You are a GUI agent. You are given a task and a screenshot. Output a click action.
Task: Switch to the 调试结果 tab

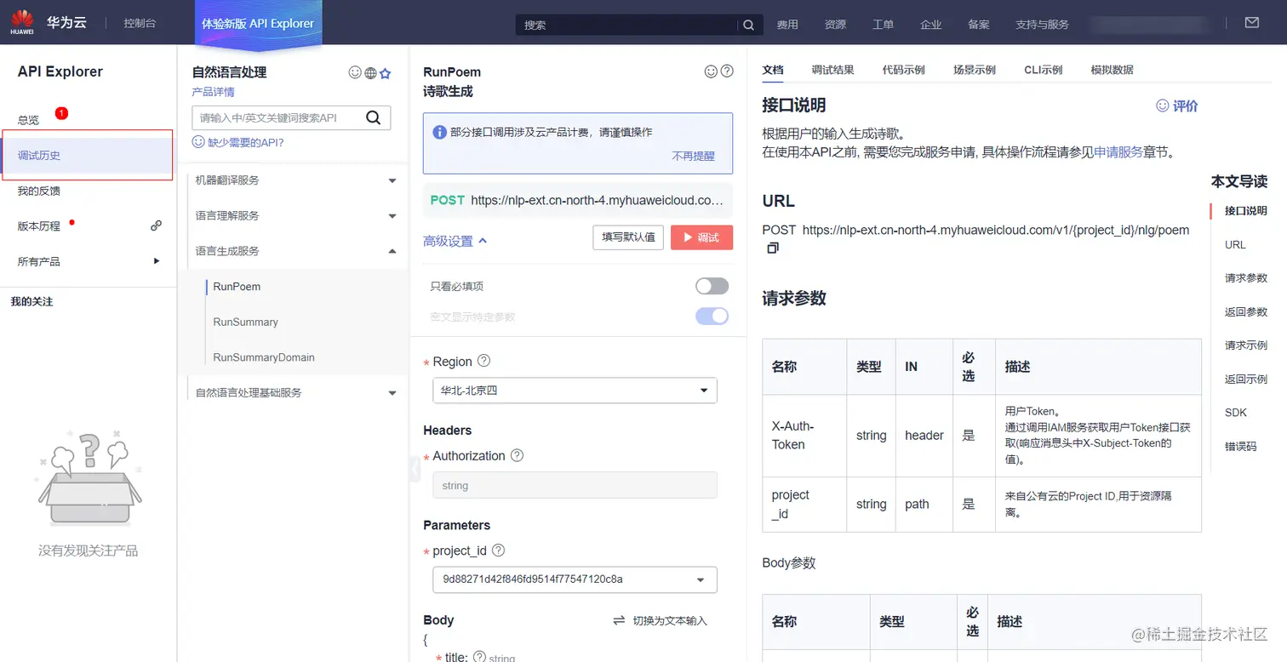click(832, 70)
